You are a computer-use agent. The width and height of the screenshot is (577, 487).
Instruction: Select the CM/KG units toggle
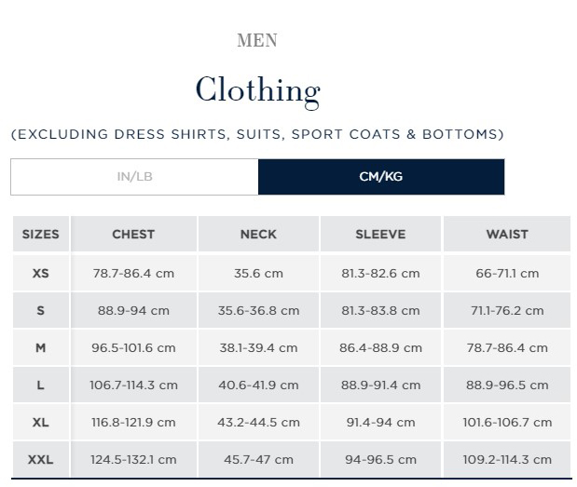point(380,177)
